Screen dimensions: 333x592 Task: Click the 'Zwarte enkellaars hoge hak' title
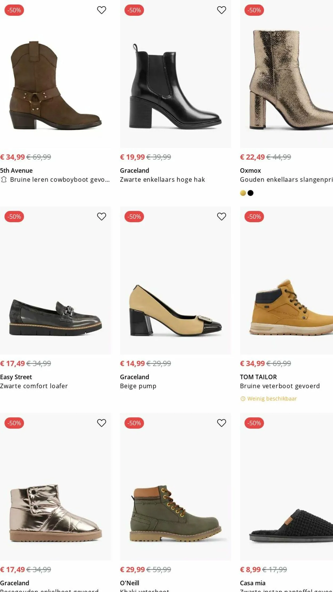(162, 180)
